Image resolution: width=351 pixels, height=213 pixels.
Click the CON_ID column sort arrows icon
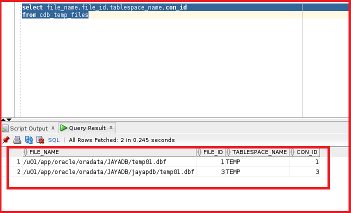pyautogui.click(x=292, y=152)
